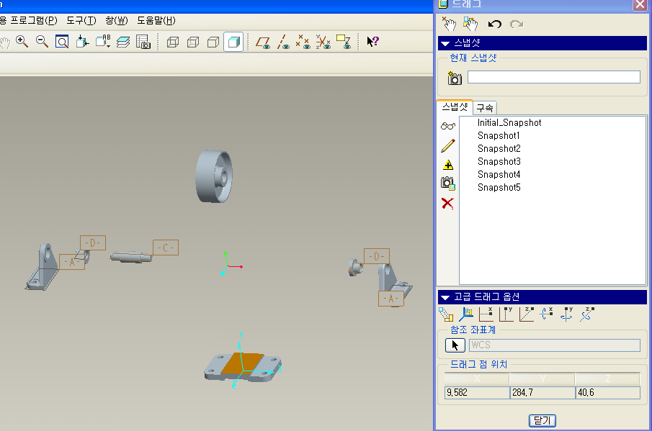Select Snapshot3 in the snapshot list
652x431 pixels.
pos(499,162)
